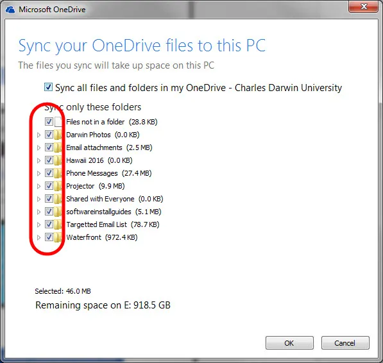Expand the softwareinstallguides folder
This screenshot has width=383, height=363.
tap(38, 212)
